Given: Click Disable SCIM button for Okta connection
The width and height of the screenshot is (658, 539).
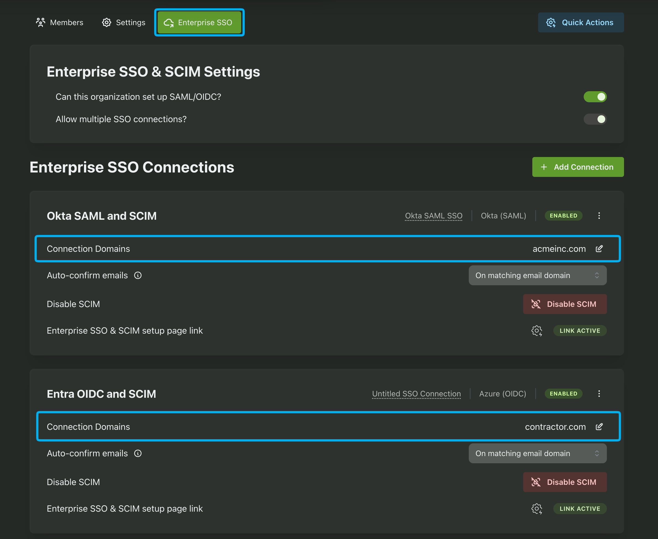Looking at the screenshot, I should [x=565, y=304].
